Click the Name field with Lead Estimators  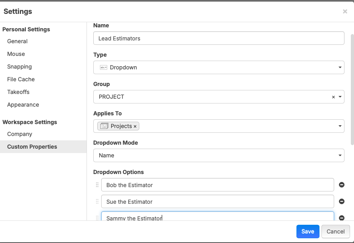[x=218, y=38]
